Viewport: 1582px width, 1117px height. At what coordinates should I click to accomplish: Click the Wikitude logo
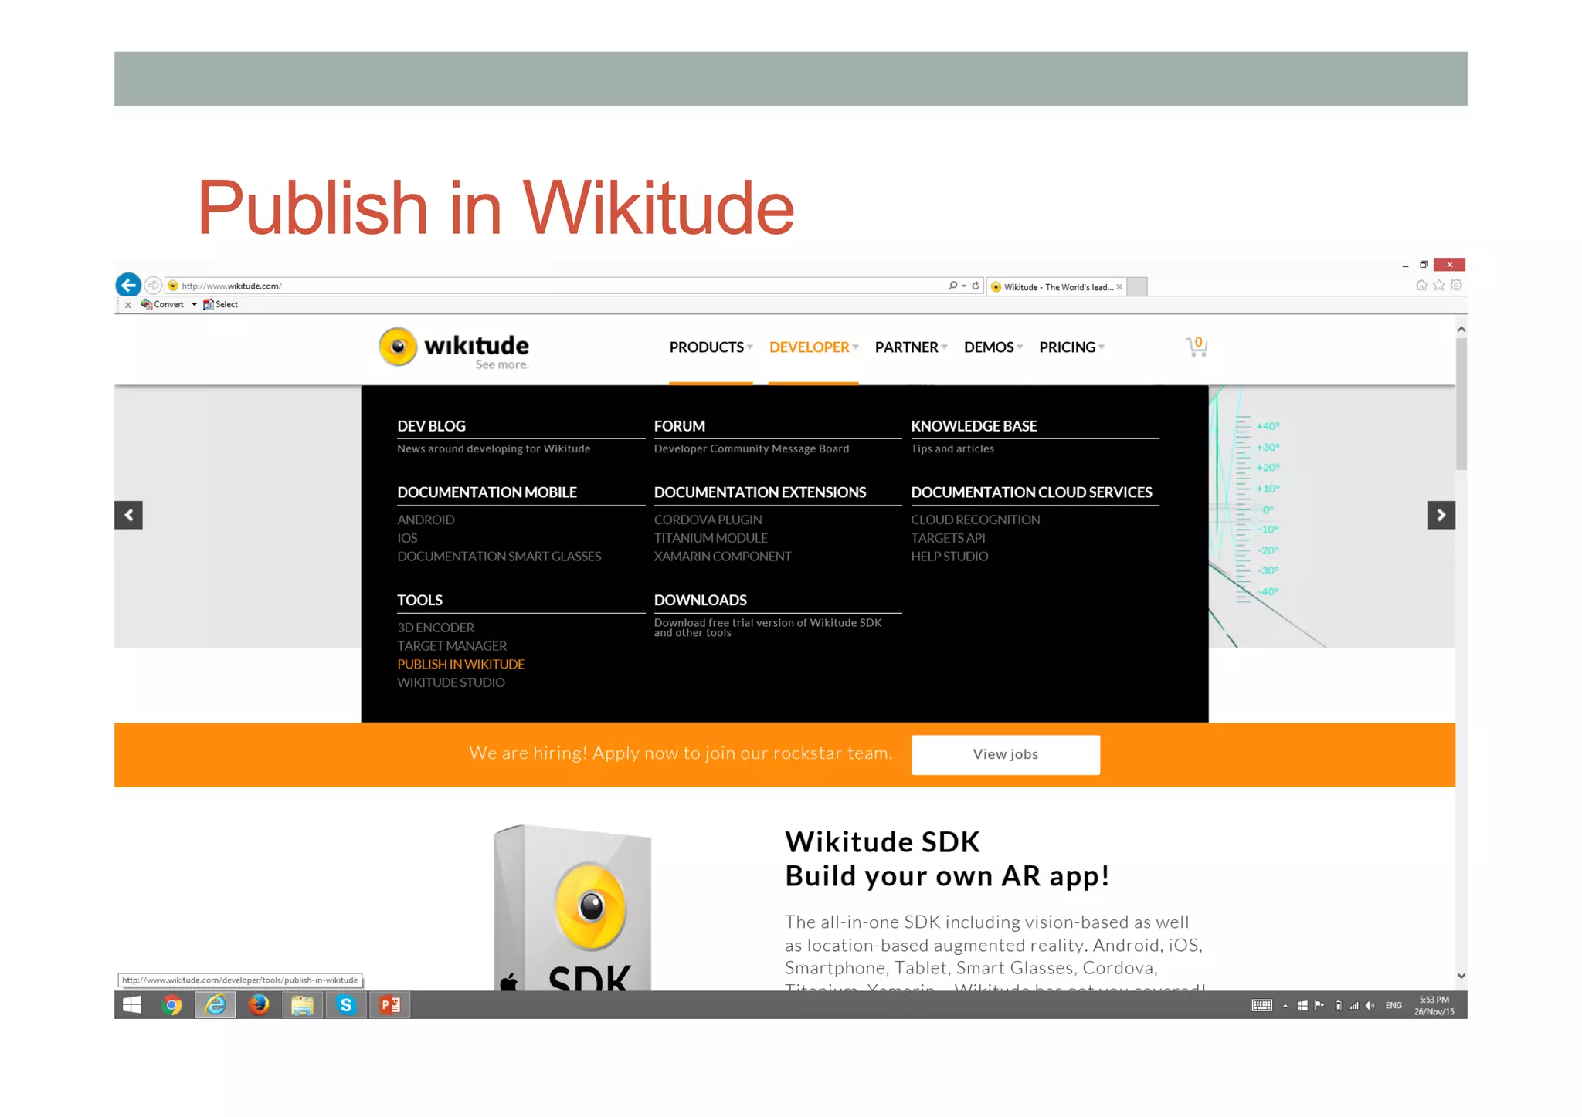tap(454, 348)
